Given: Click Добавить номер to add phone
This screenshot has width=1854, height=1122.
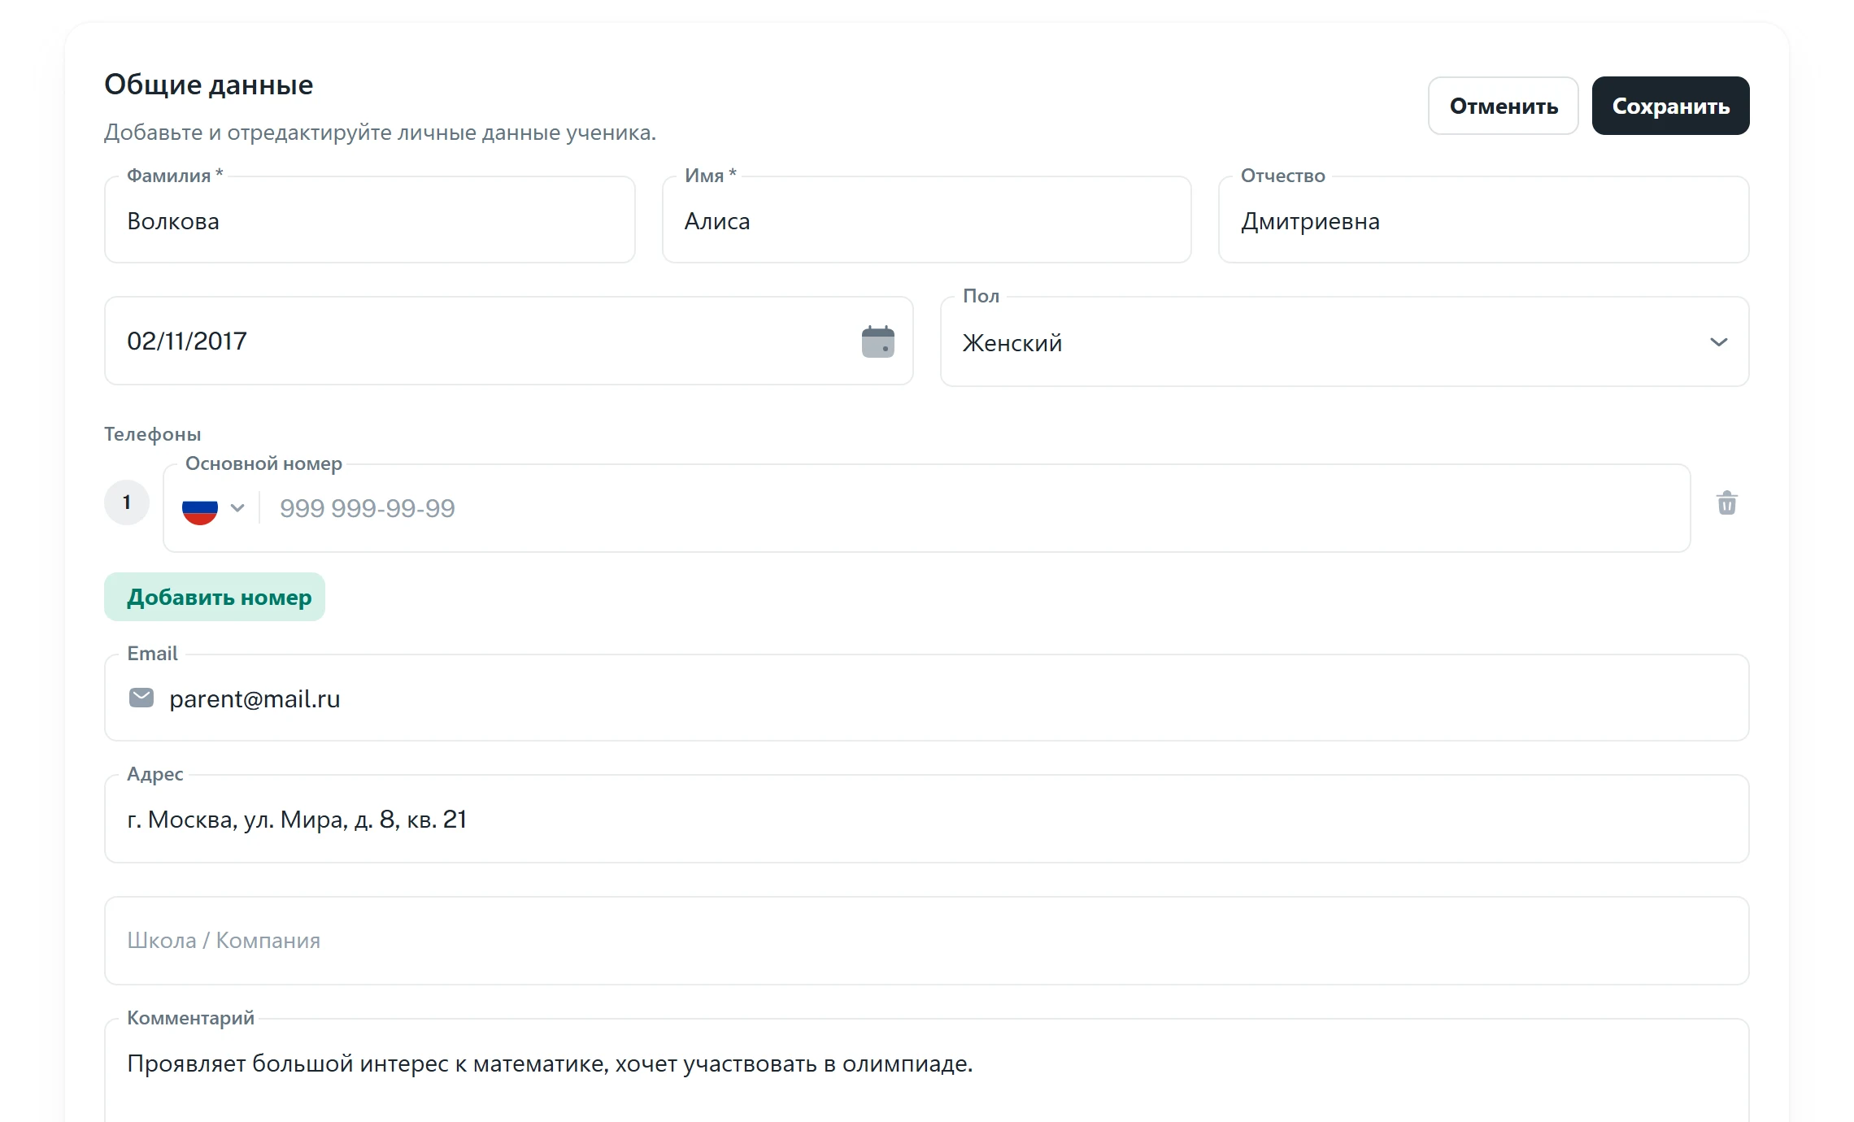Looking at the screenshot, I should tap(215, 597).
